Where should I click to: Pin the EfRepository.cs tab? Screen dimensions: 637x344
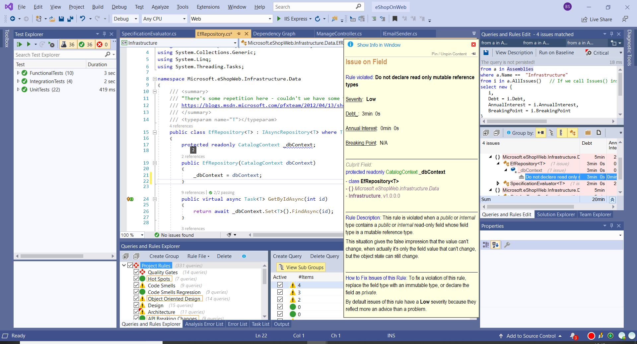click(238, 34)
